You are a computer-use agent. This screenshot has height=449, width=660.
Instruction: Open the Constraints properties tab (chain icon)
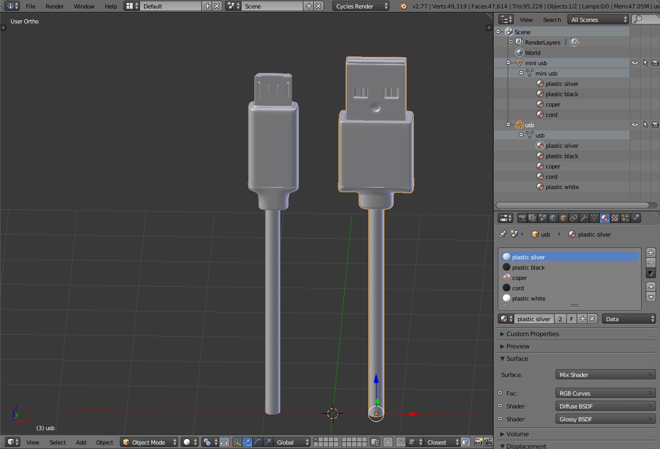click(574, 218)
